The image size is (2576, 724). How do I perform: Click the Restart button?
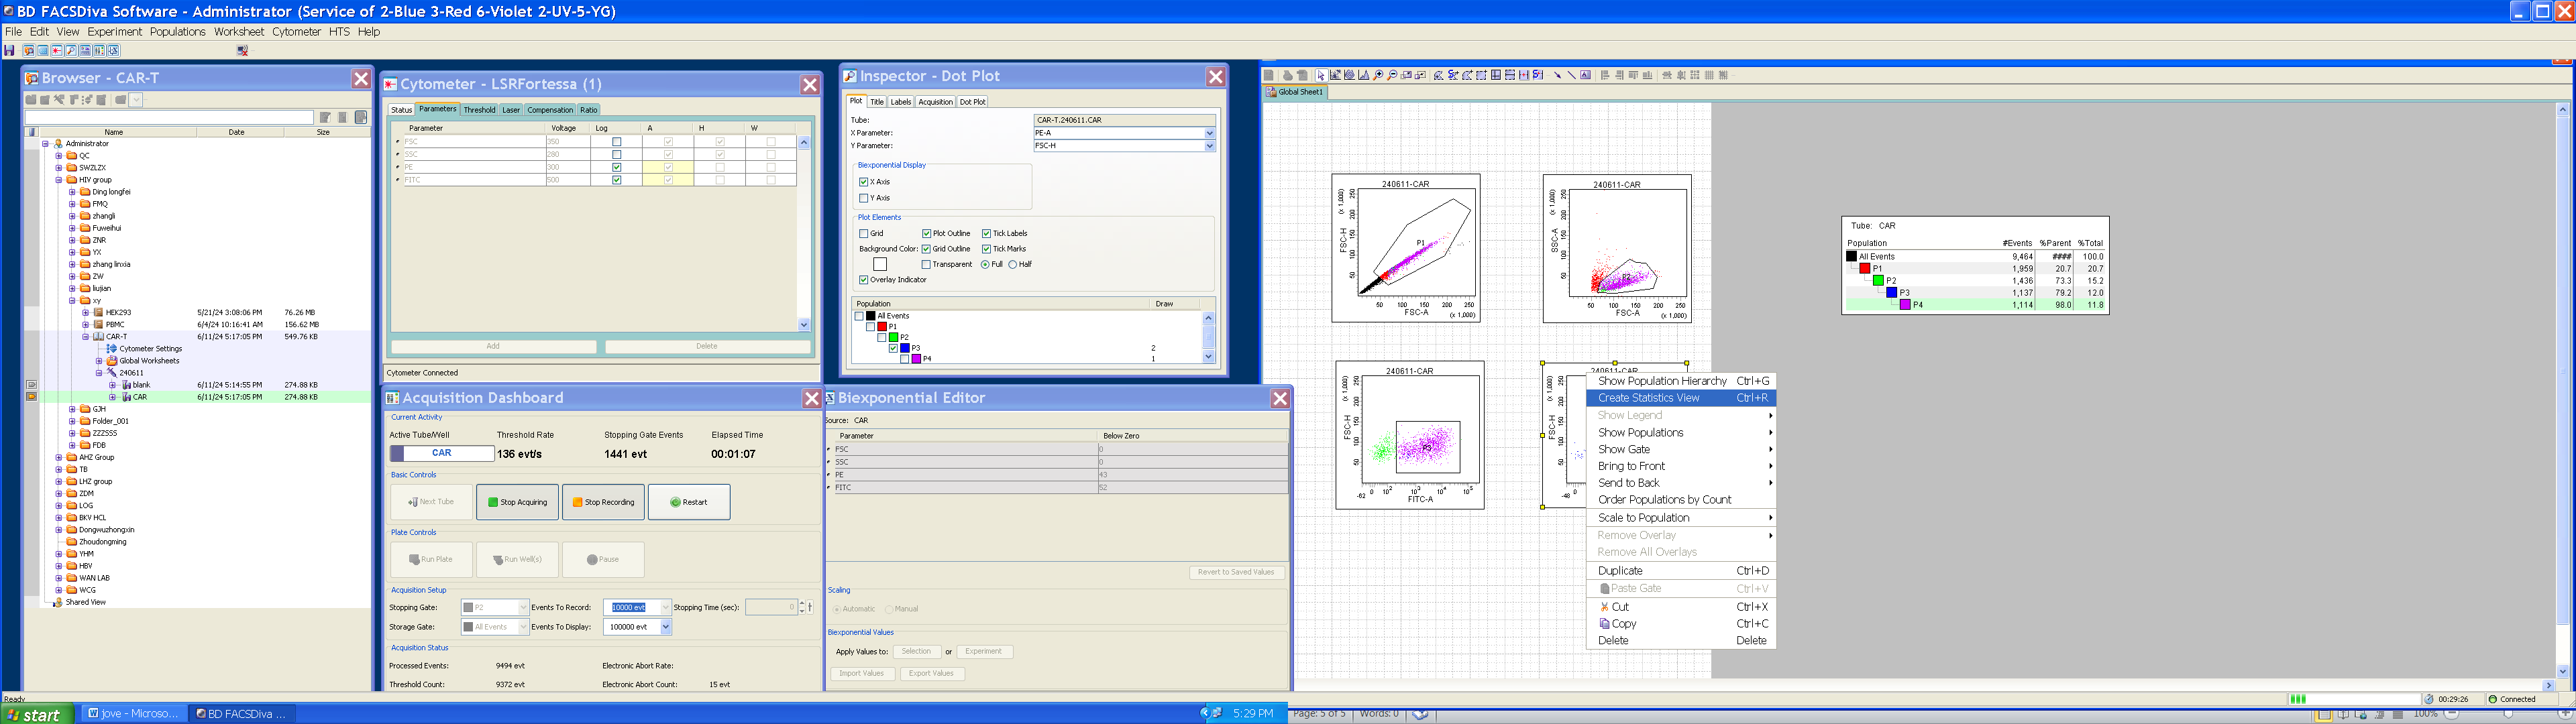689,502
